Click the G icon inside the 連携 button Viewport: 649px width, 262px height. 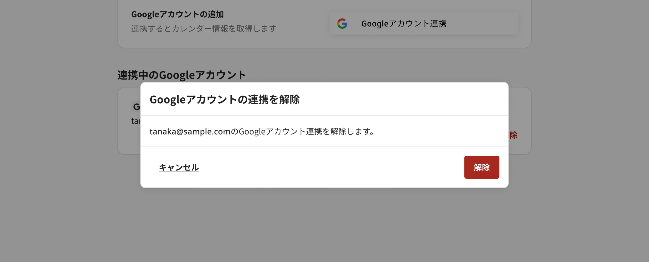[x=343, y=23]
